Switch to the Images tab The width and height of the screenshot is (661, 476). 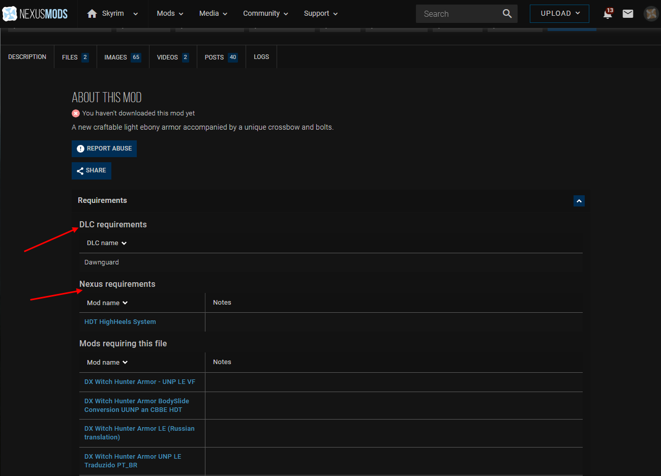click(x=123, y=57)
